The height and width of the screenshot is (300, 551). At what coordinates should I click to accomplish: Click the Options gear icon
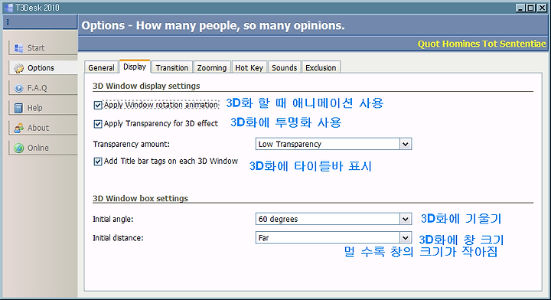pyautogui.click(x=18, y=68)
